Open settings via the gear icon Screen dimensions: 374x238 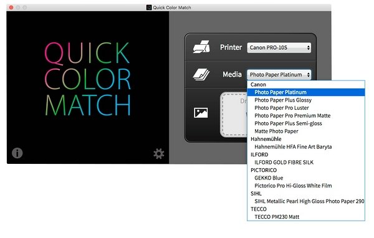tap(158, 154)
